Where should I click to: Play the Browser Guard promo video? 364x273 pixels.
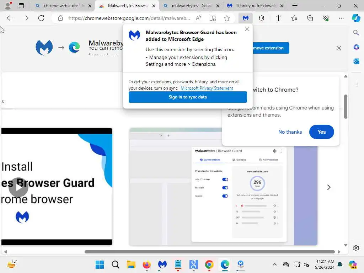click(x=18, y=187)
